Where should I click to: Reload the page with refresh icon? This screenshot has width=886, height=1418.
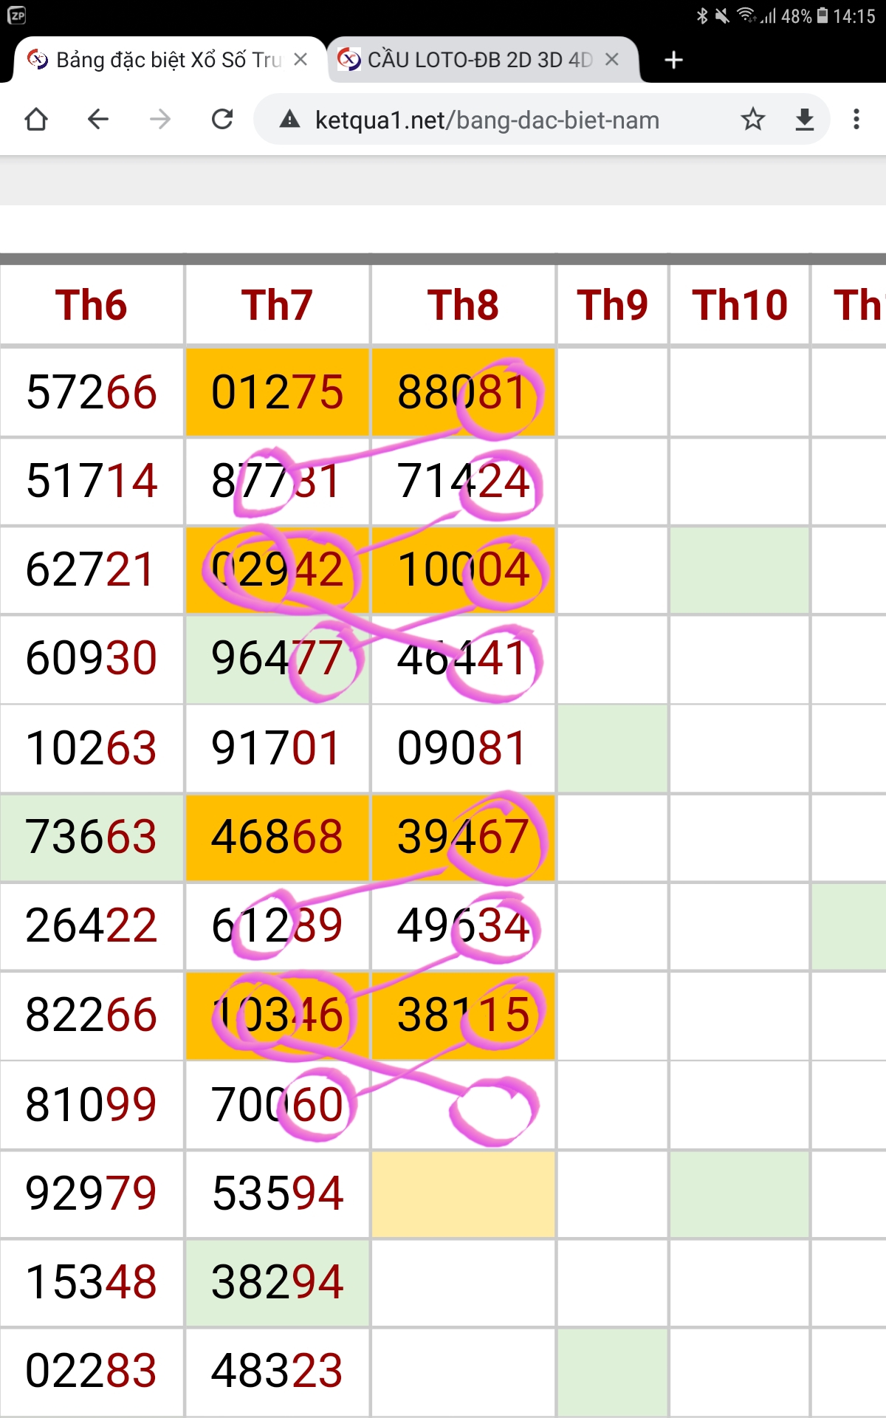[222, 119]
